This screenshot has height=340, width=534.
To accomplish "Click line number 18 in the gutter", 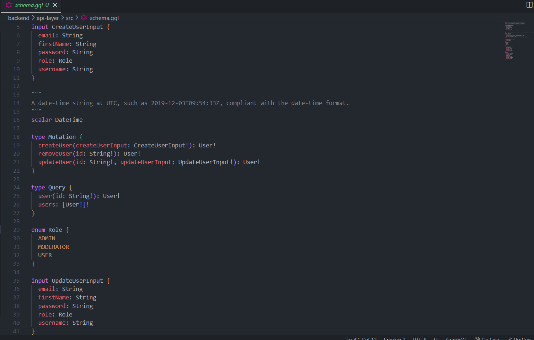I will [16, 137].
